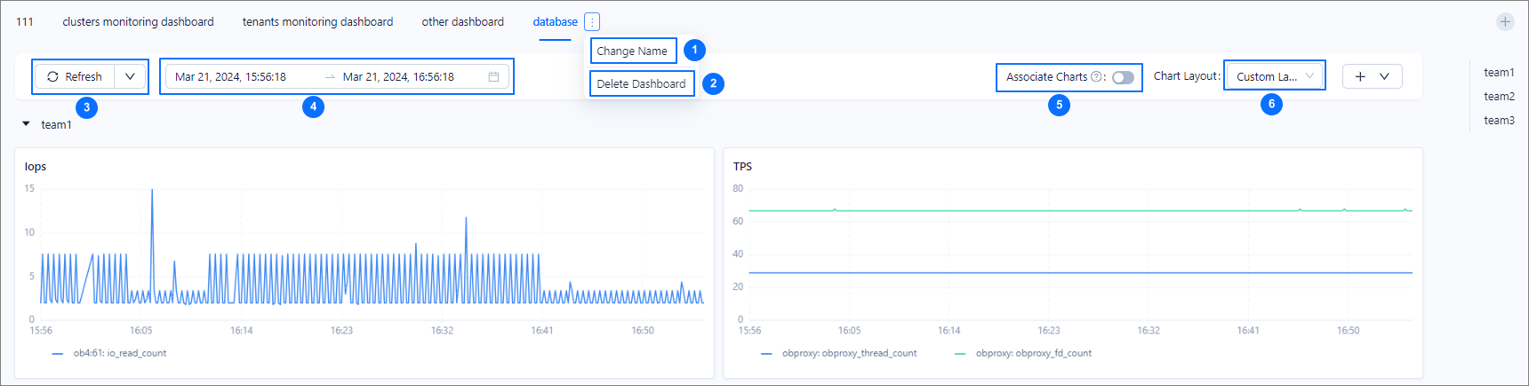This screenshot has height=386, width=1529.
Task: Click the plus icon to add a dashboard tab
Action: tap(1504, 22)
